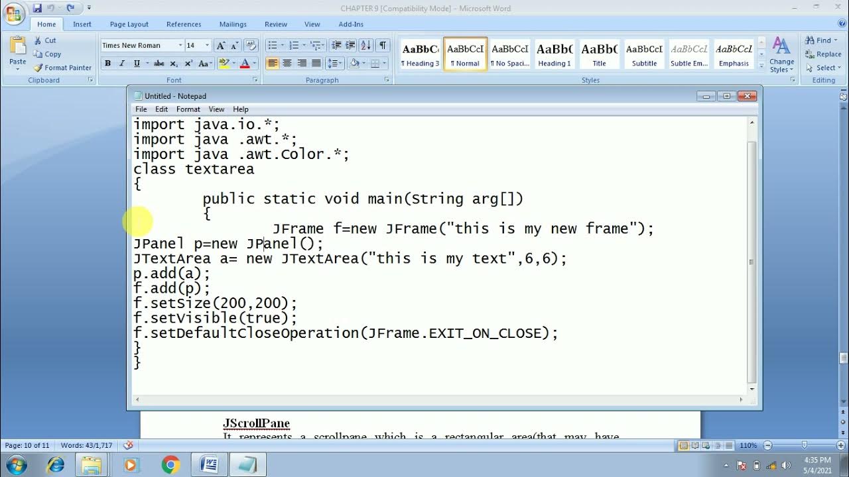Screen dimensions: 849x477
Task: Switch to the Mailings tab
Action: tap(233, 25)
